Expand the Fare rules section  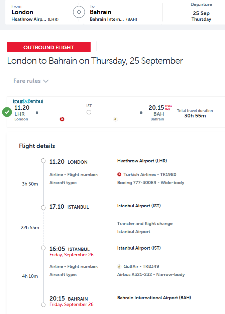click(27, 81)
